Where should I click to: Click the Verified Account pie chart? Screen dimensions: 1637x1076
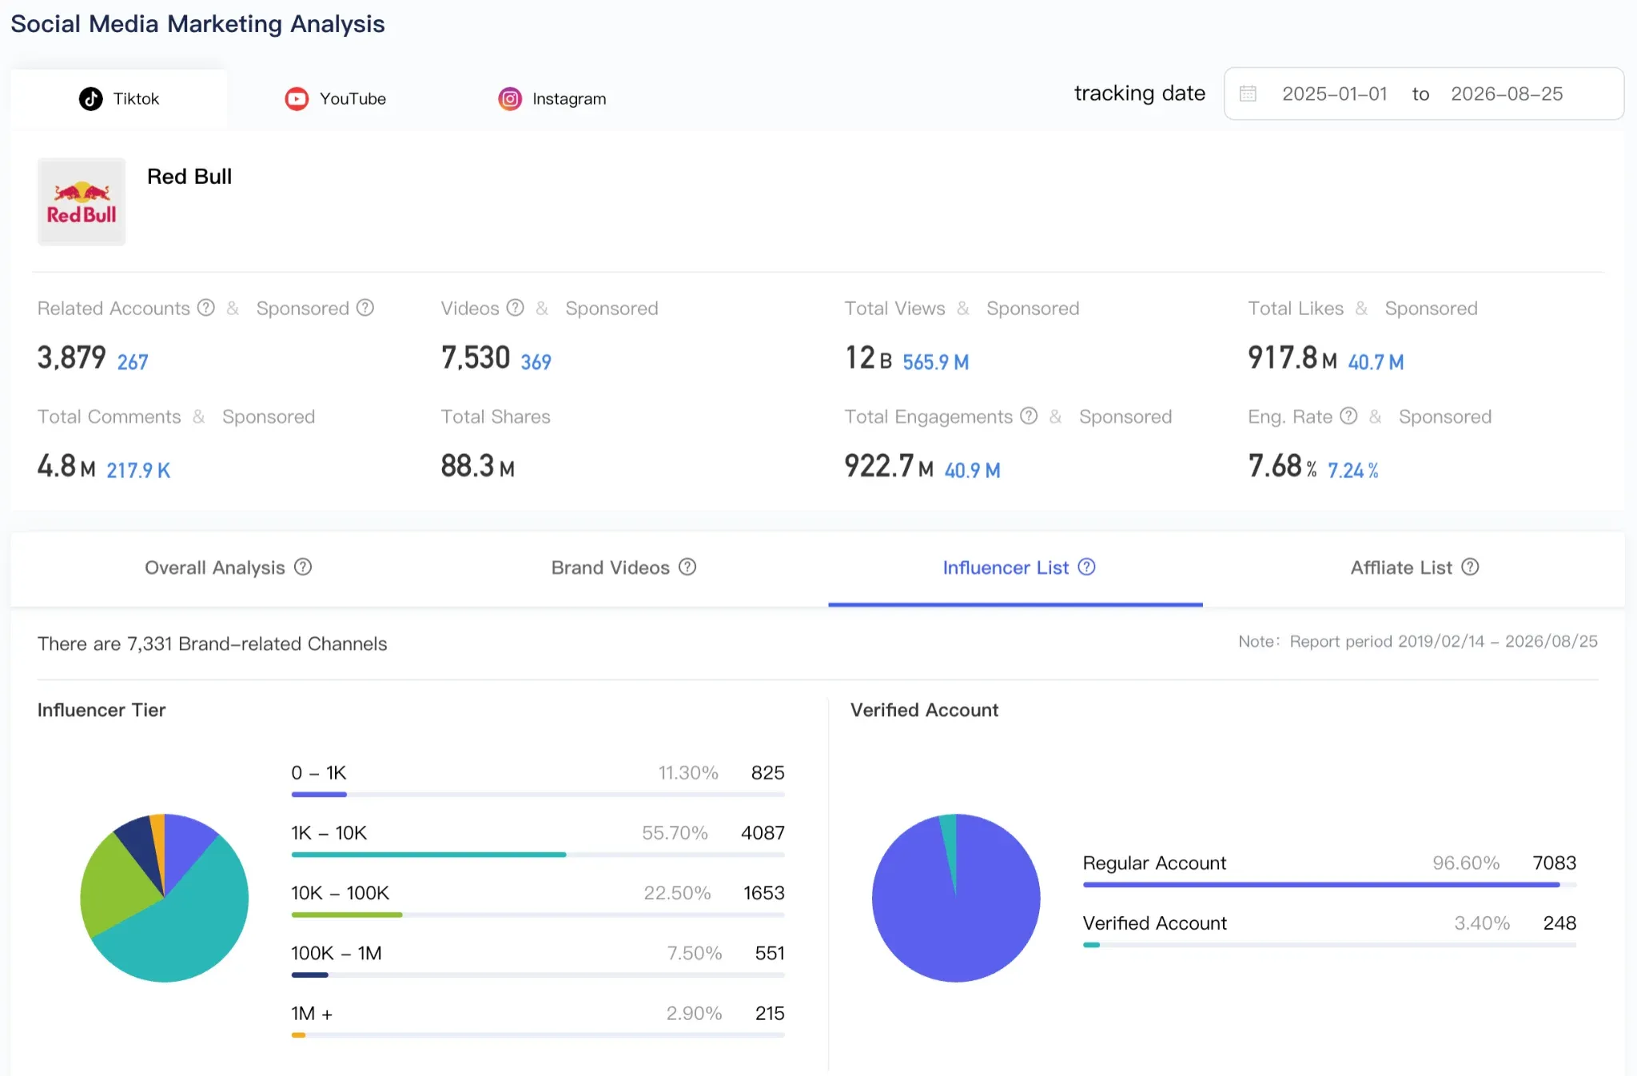956,898
